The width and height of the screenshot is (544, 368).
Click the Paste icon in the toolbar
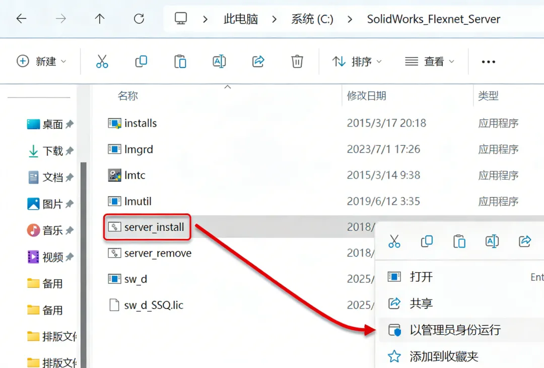point(180,62)
